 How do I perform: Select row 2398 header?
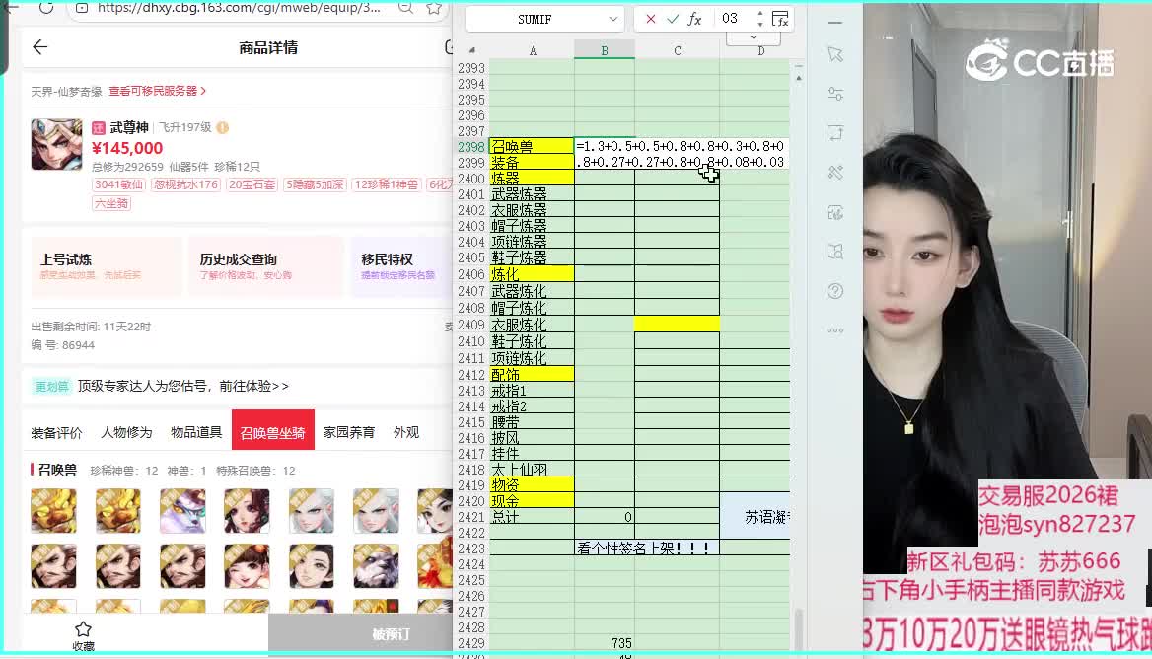(470, 147)
